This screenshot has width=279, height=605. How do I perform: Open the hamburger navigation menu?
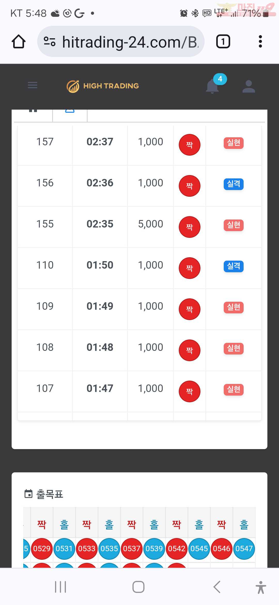click(33, 85)
